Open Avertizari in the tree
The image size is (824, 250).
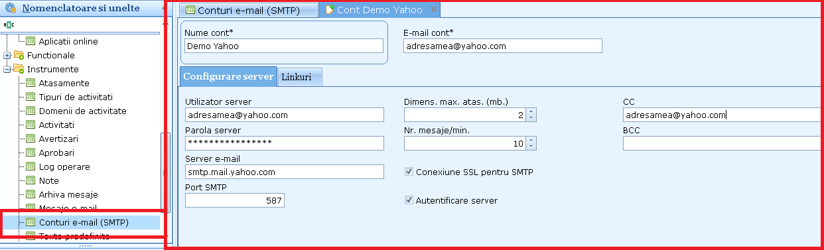58,139
